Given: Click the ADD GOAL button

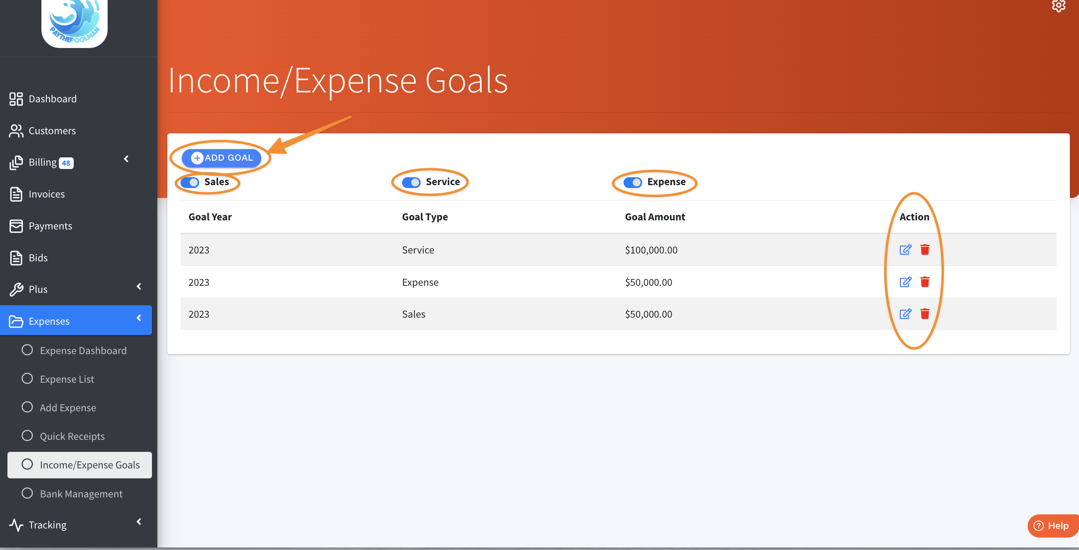Looking at the screenshot, I should pos(222,158).
